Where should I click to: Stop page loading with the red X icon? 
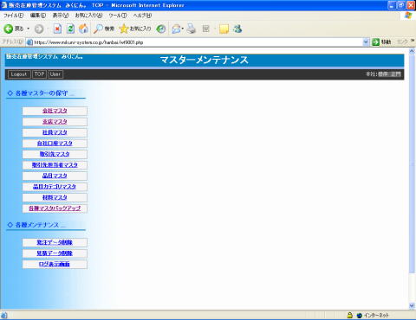(57, 29)
